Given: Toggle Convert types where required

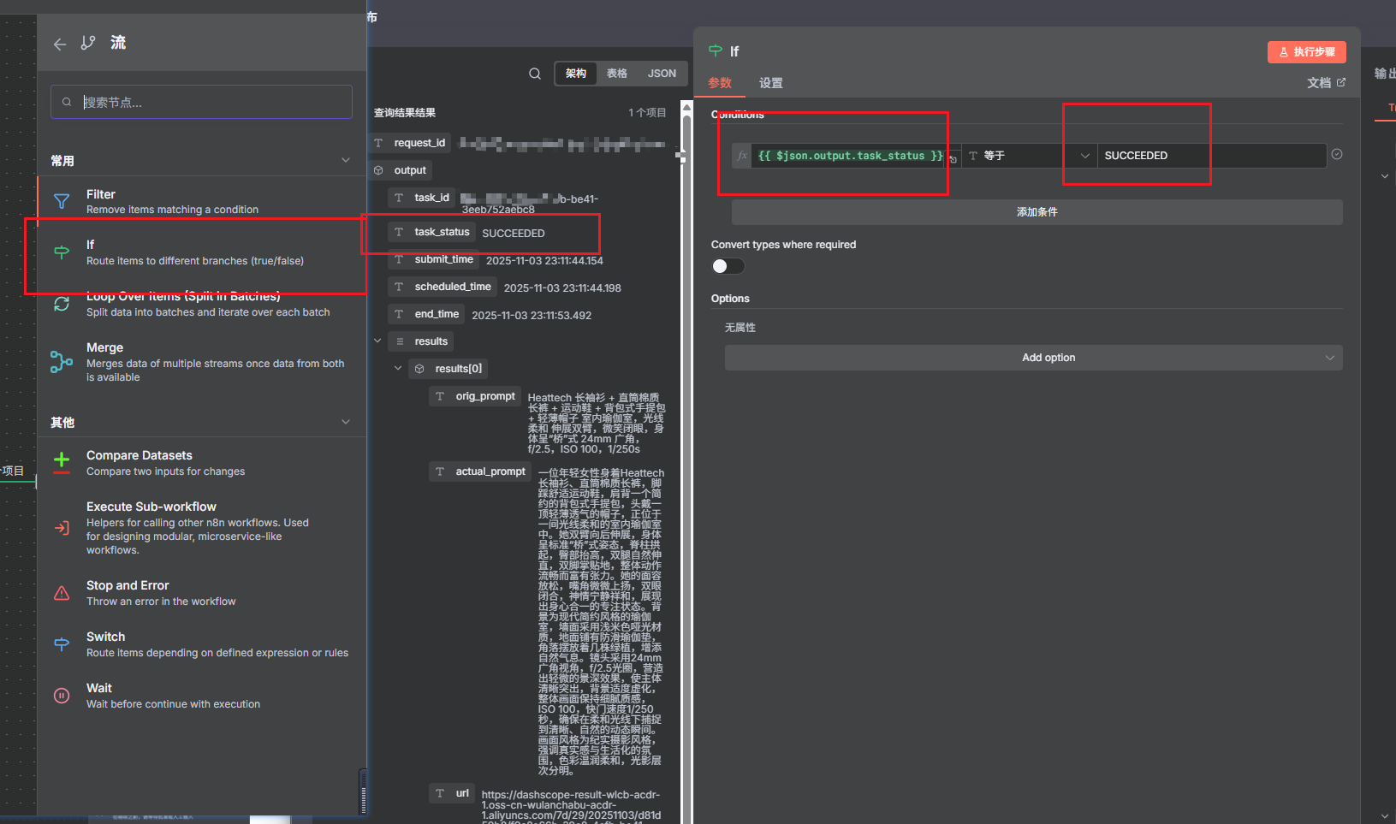Looking at the screenshot, I should (728, 266).
